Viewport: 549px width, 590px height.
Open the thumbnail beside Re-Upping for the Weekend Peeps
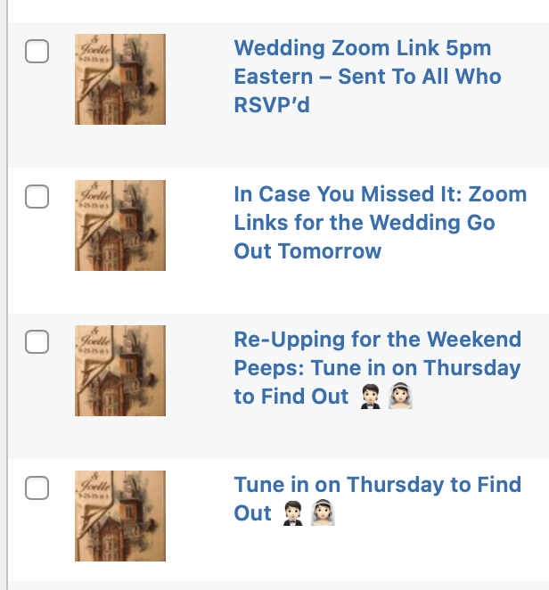(120, 370)
